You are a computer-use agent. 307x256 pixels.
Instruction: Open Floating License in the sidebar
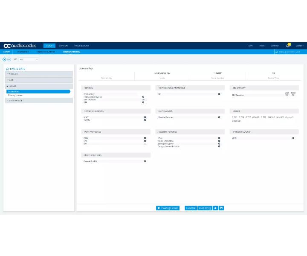click(15, 95)
